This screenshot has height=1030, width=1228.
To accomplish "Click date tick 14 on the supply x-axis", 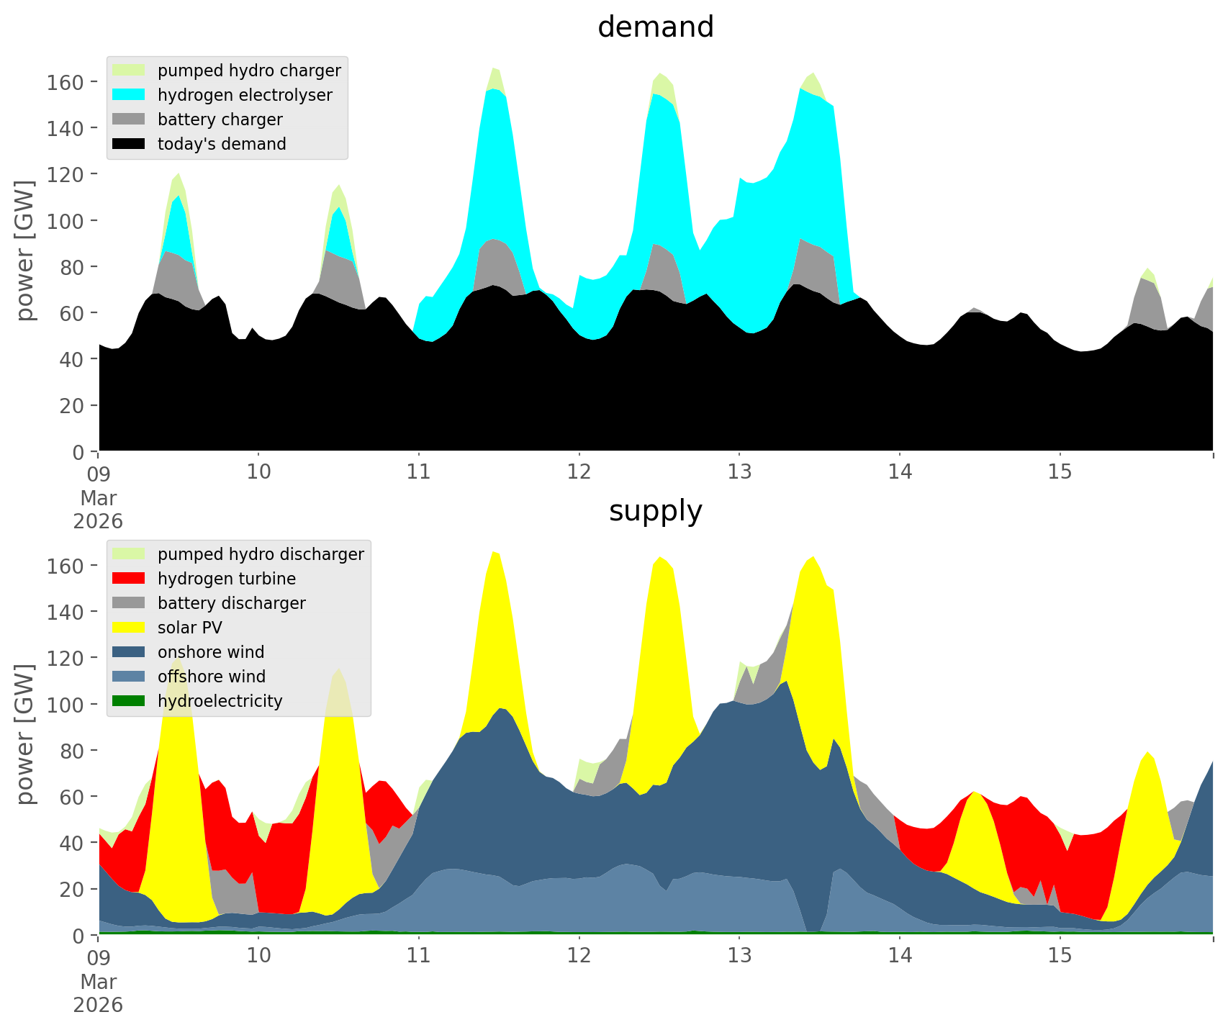I will pos(899,956).
